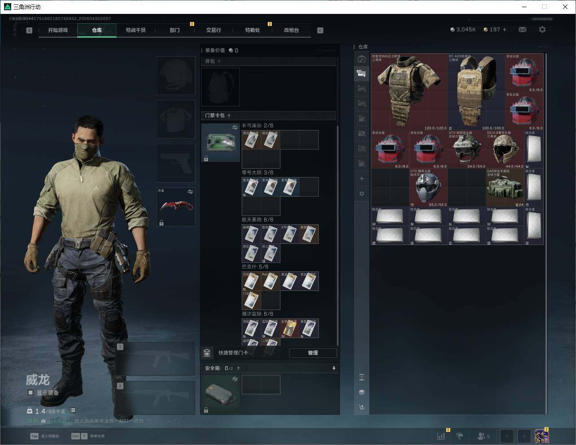
Task: Select the DICH-9 heavy helmet
Action: coord(505,149)
